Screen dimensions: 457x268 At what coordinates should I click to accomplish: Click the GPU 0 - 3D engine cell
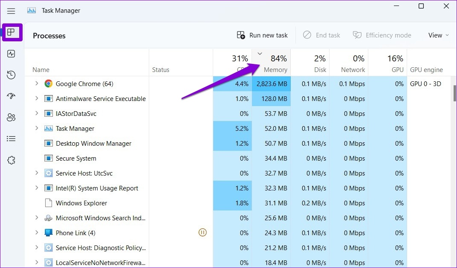(425, 84)
